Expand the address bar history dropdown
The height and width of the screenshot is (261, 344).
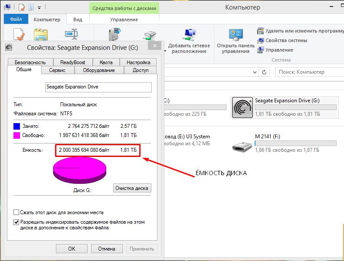(x=255, y=72)
